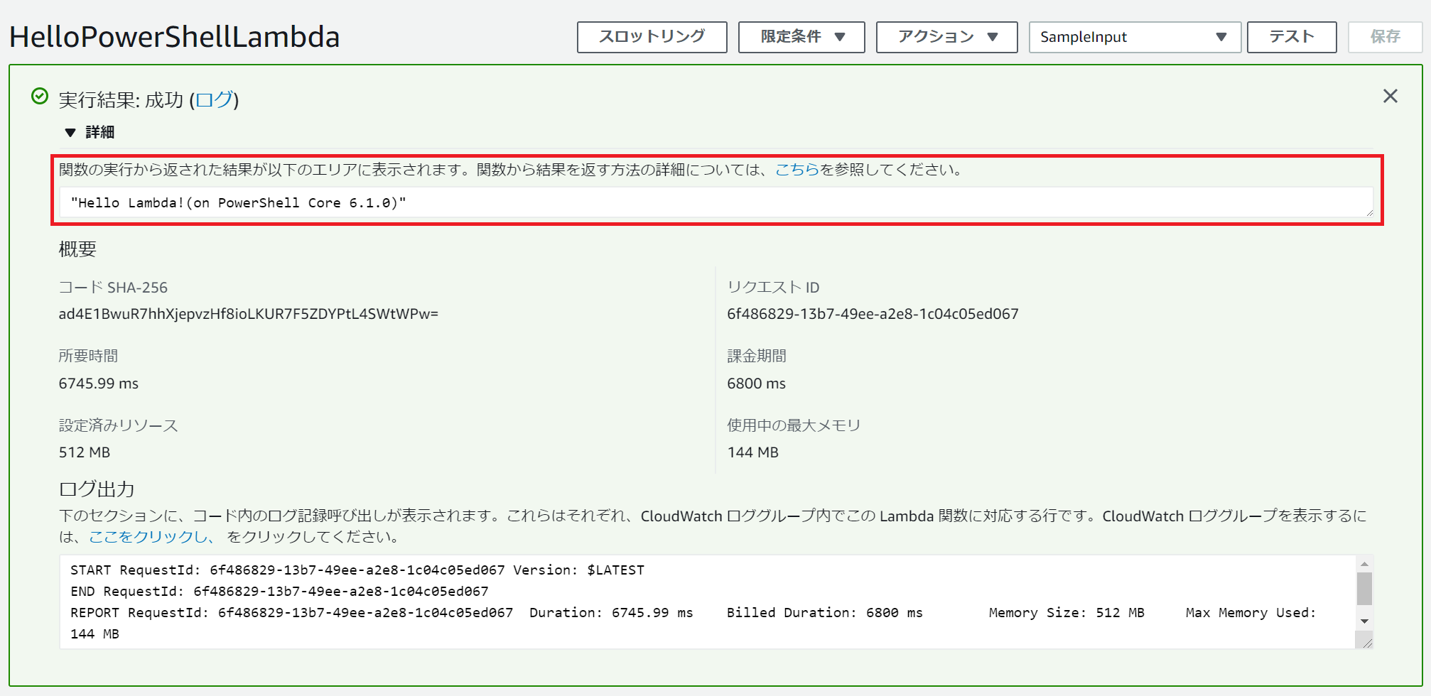1431x696 pixels.
Task: Open the 限定条件 dropdown
Action: click(x=801, y=37)
